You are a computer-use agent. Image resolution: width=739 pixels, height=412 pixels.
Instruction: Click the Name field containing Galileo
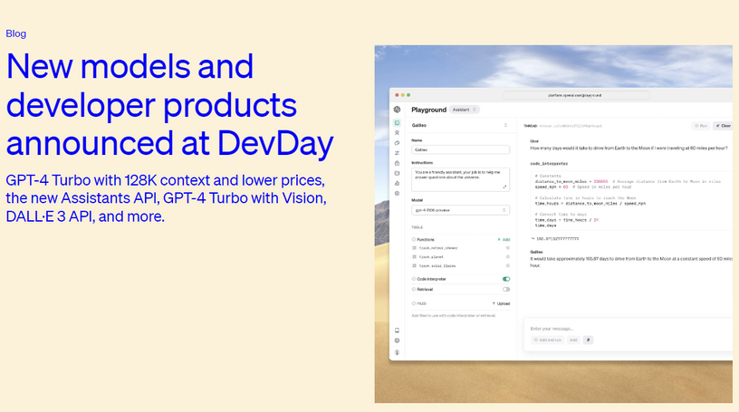coord(460,149)
